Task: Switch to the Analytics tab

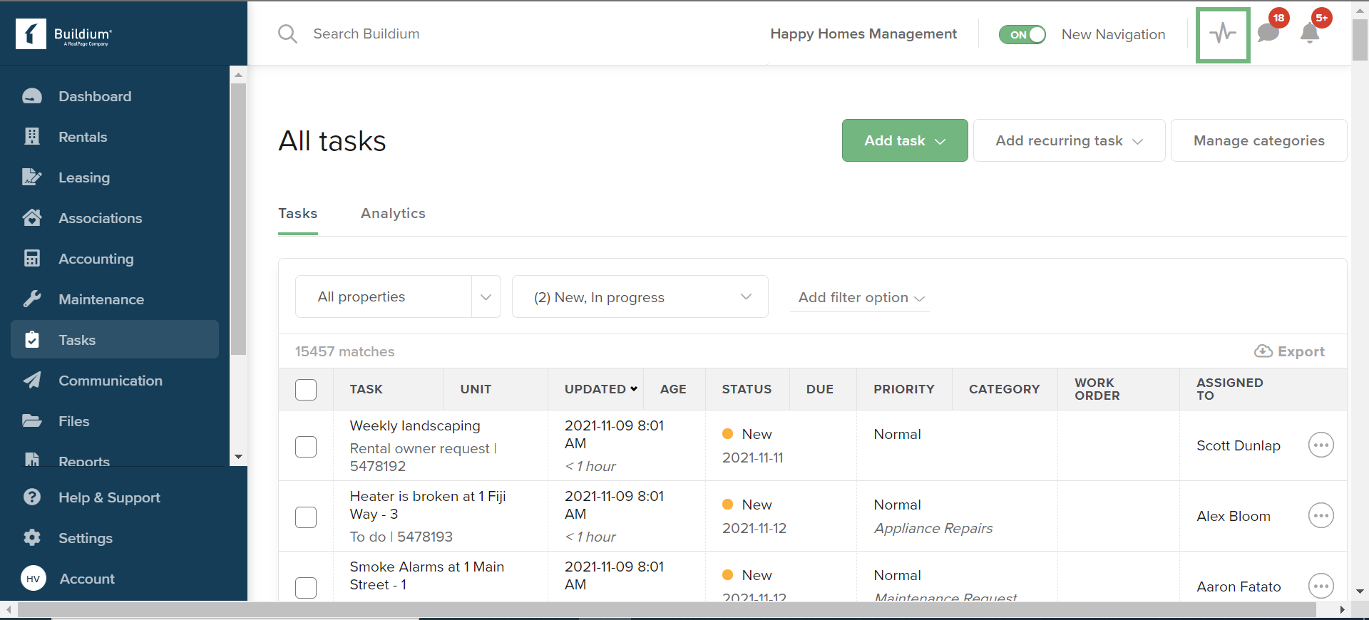Action: coord(393,214)
